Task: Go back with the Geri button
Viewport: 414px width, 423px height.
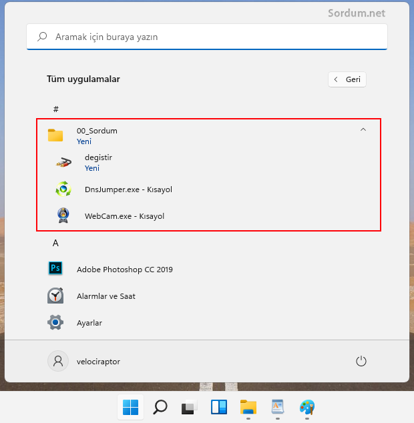Action: point(347,79)
